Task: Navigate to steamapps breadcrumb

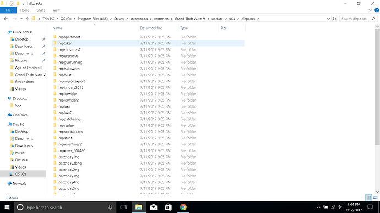Action: 139,19
